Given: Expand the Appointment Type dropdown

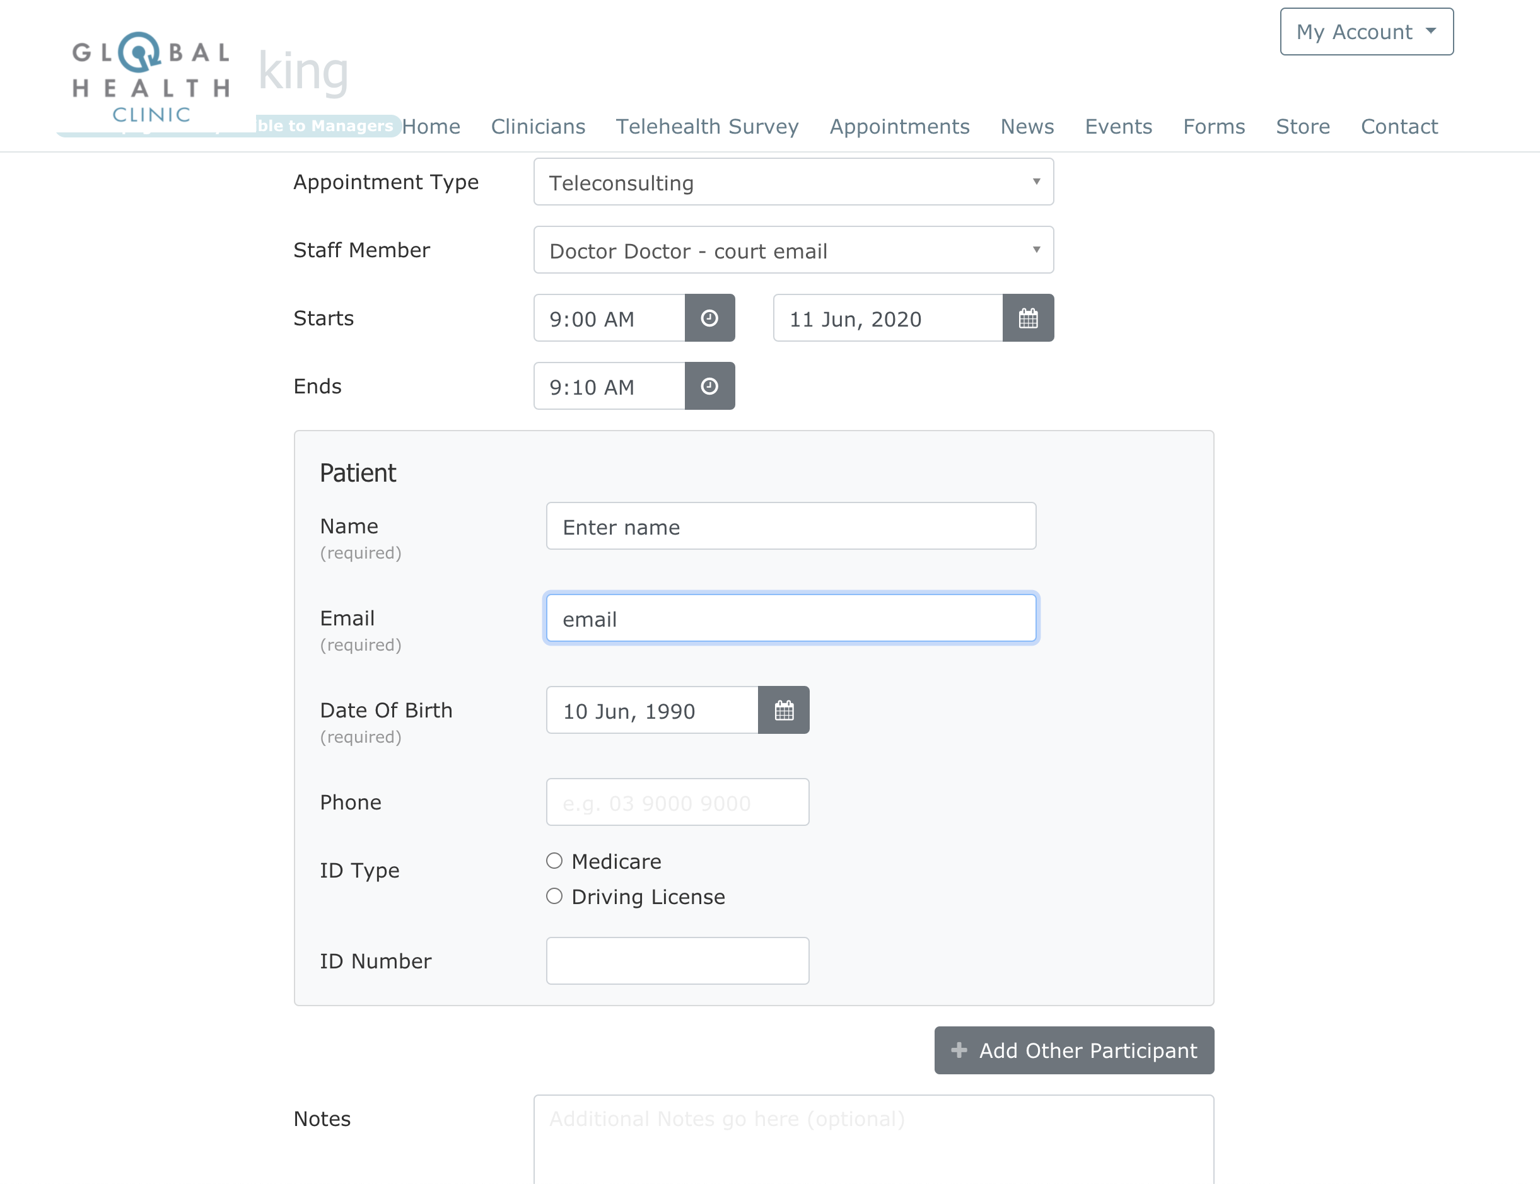Looking at the screenshot, I should (x=793, y=182).
